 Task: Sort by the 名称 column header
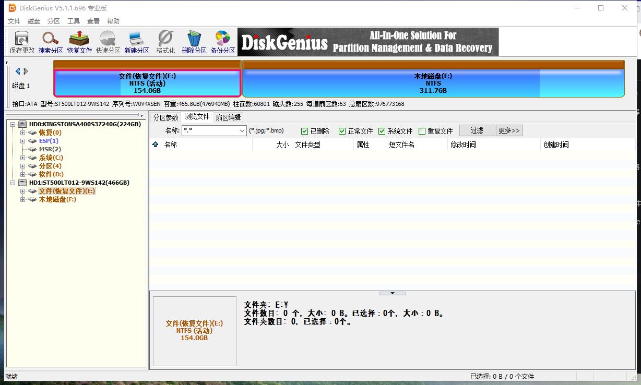[207, 145]
